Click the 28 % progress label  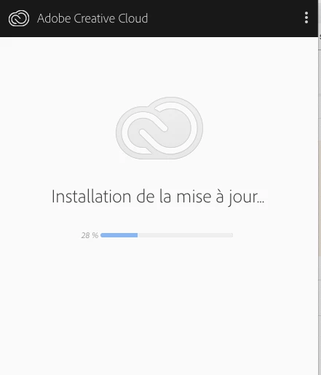coord(90,235)
